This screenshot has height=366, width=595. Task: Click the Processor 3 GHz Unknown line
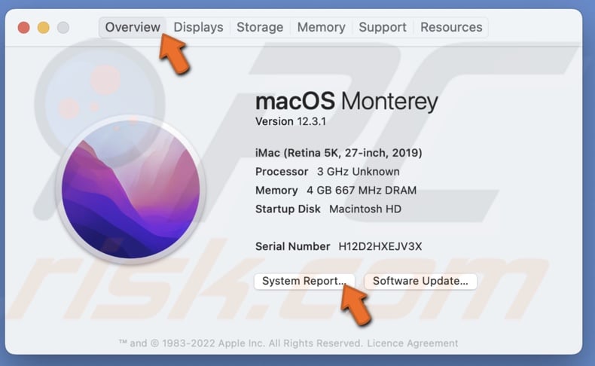(327, 172)
